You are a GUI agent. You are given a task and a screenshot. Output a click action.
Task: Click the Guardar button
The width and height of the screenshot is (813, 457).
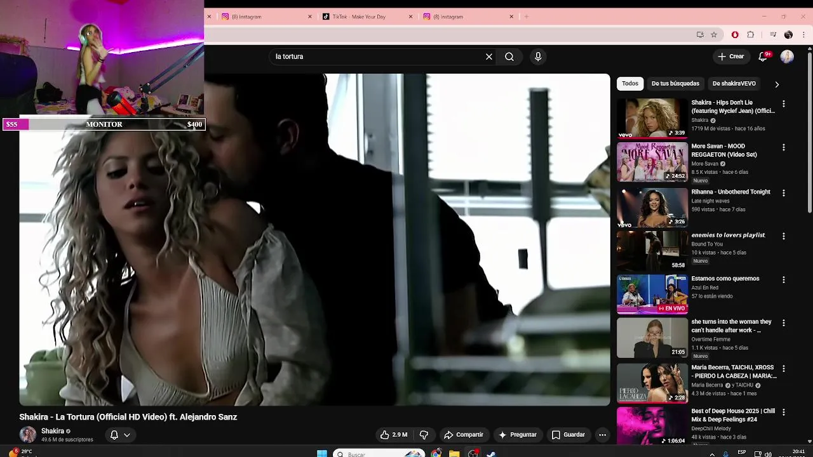(x=568, y=435)
